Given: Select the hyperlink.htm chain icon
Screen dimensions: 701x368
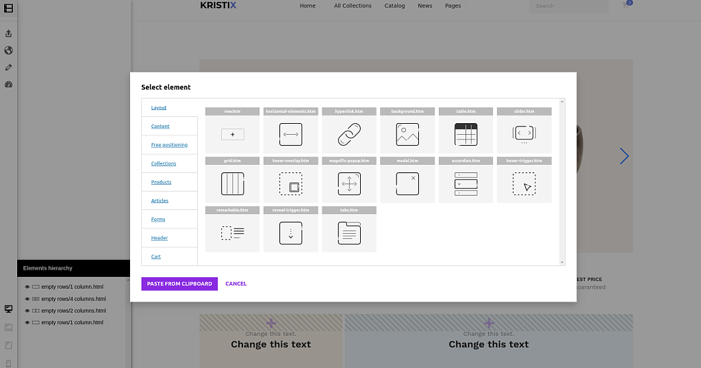Looking at the screenshot, I should click(x=348, y=134).
